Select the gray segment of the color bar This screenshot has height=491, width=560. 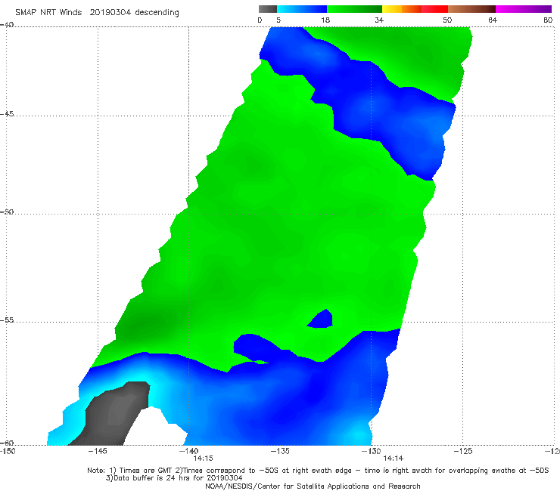click(268, 9)
